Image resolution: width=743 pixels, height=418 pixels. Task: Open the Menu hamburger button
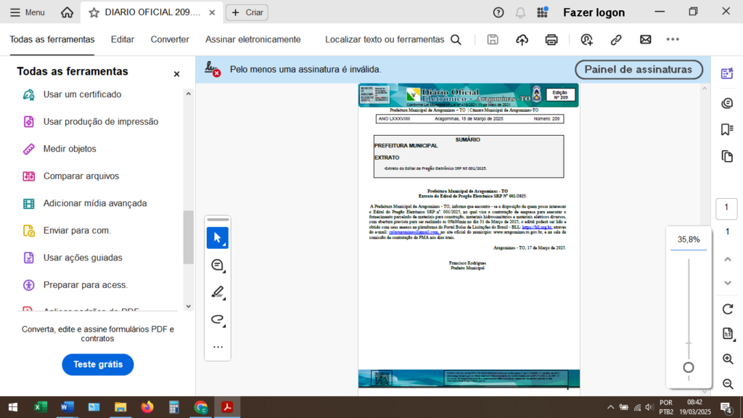coord(27,12)
